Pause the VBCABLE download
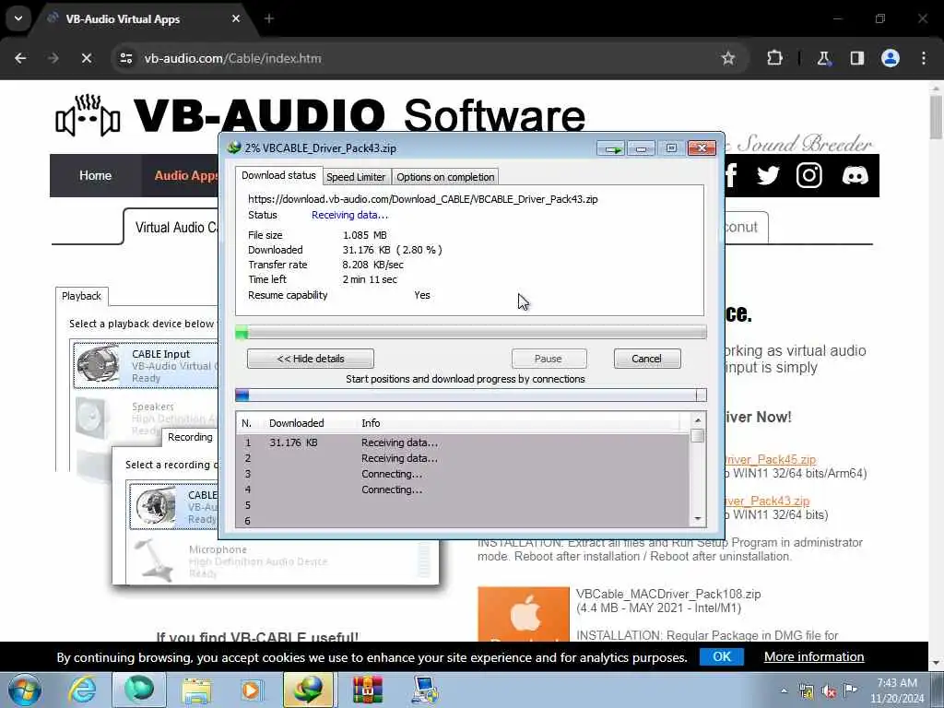944x708 pixels. 549,359
